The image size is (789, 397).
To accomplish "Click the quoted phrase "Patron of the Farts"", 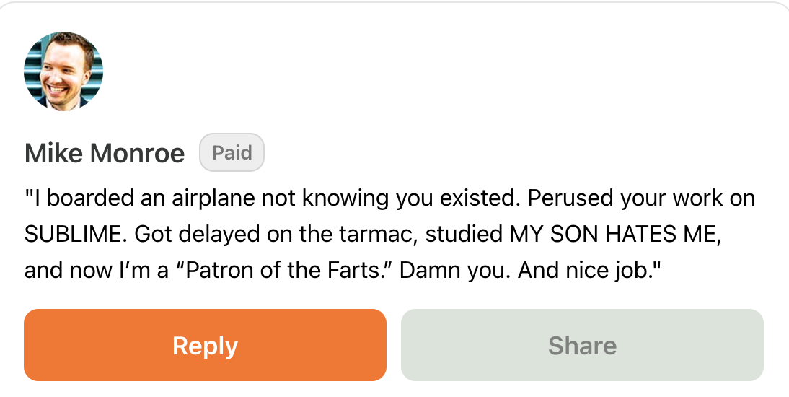I will [281, 271].
